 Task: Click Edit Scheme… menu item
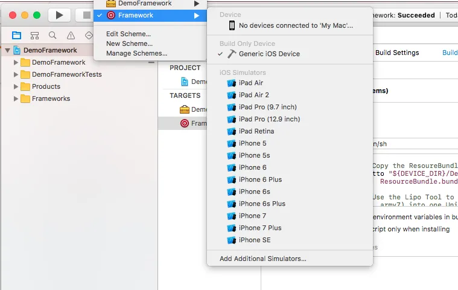[x=129, y=34]
